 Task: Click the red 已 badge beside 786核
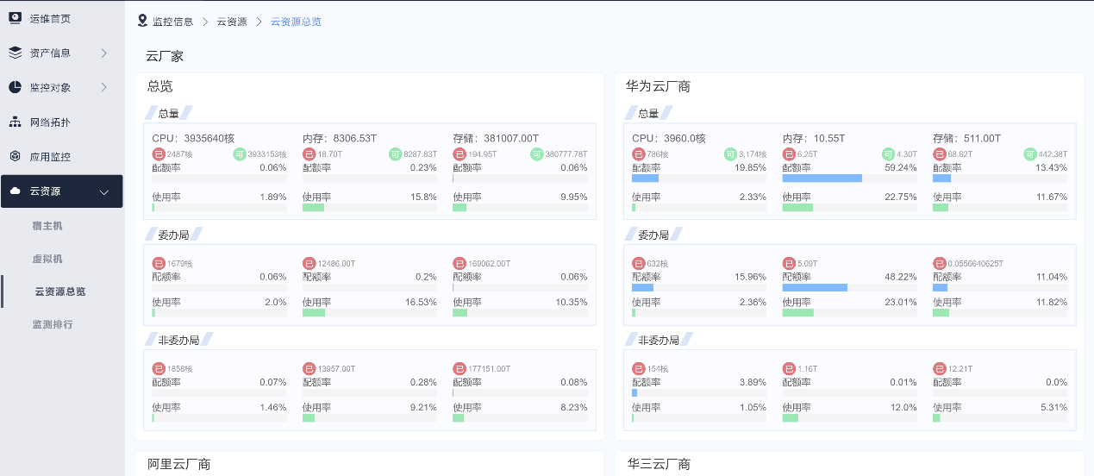pos(639,154)
